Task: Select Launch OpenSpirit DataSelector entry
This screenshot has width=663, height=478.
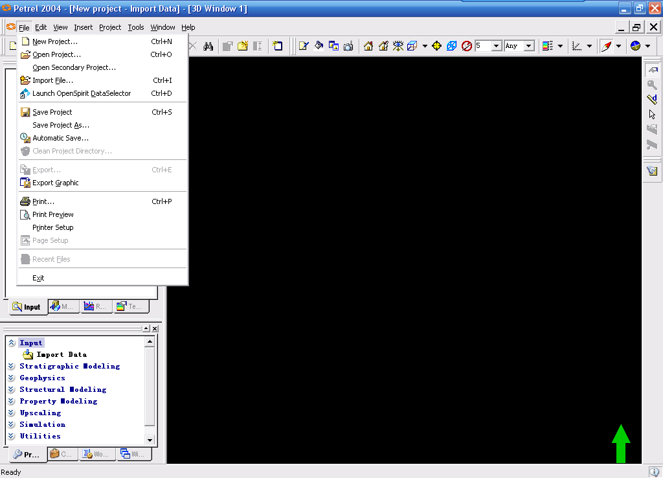Action: coord(102,93)
